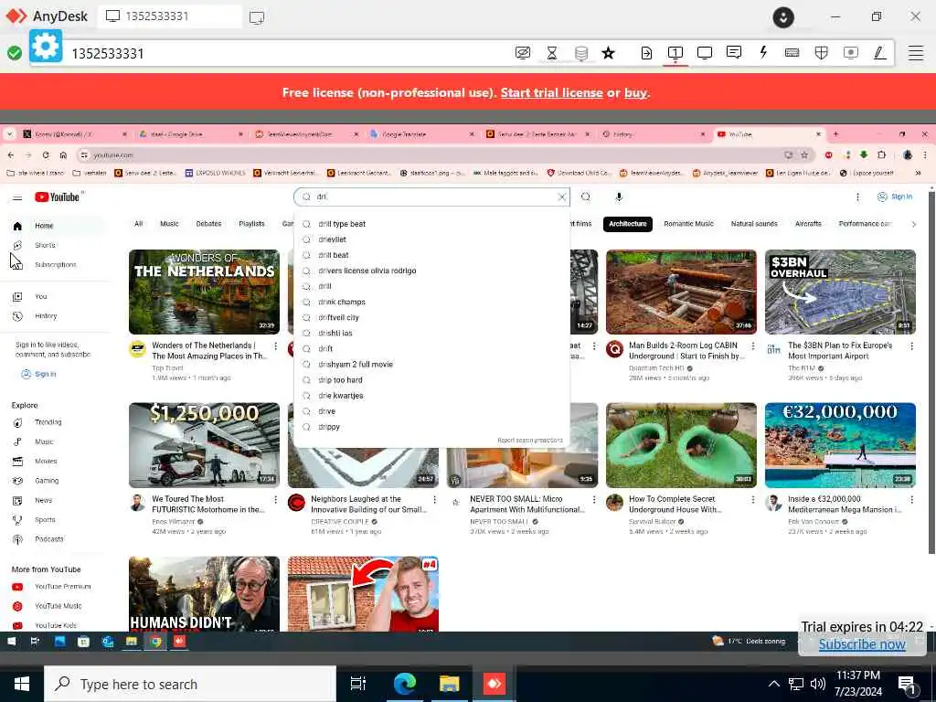The width and height of the screenshot is (936, 702).
Task: Toggle AnyDesk privacy screen icon
Action: [x=523, y=53]
